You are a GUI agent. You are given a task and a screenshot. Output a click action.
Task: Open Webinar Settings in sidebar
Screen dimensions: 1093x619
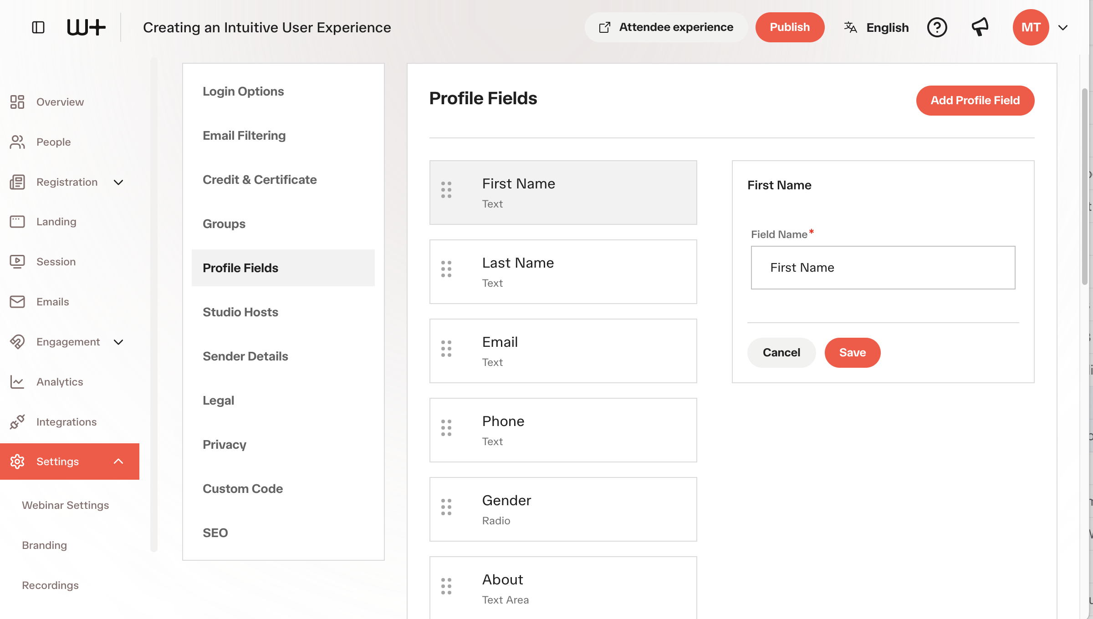66,505
